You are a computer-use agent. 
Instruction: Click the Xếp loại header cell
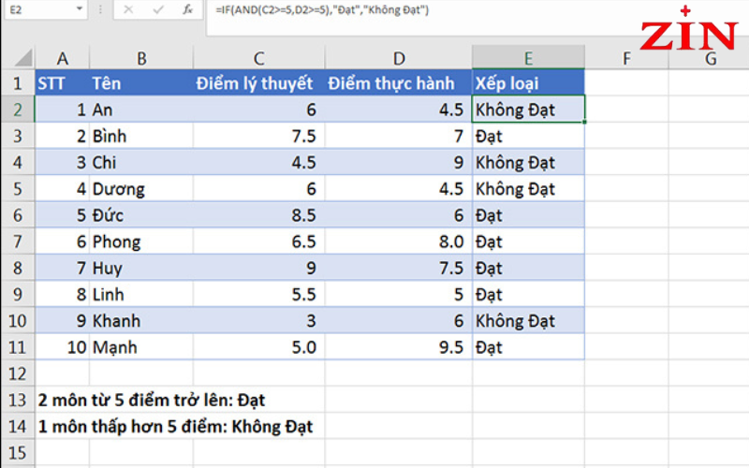point(528,83)
